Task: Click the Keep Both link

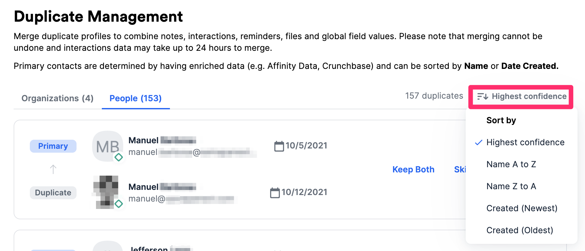Action: point(413,169)
